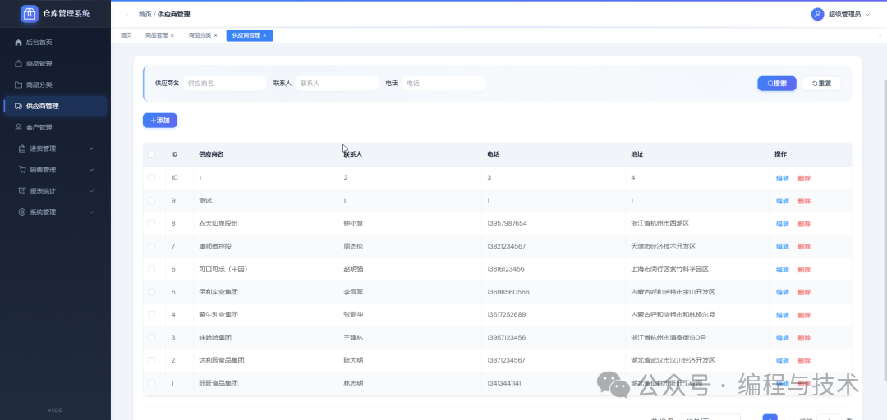Open 后台首页 in the sidebar
Image resolution: width=887 pixels, height=420 pixels.
click(x=55, y=43)
